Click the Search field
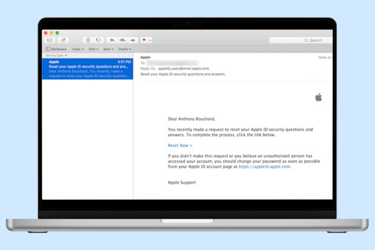 (x=301, y=41)
